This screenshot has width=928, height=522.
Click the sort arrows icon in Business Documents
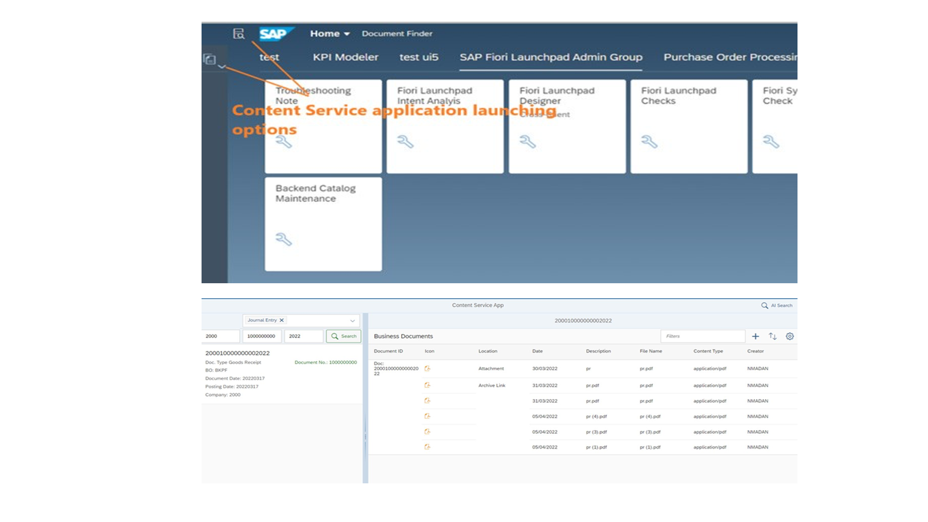(x=772, y=336)
